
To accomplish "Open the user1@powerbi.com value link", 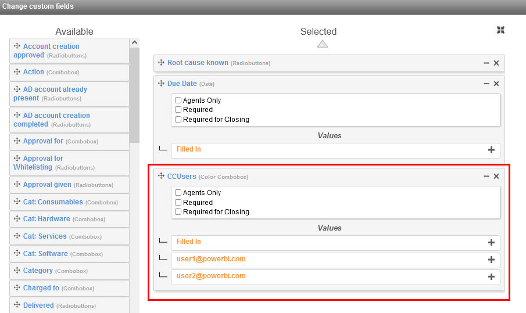I will 210,259.
